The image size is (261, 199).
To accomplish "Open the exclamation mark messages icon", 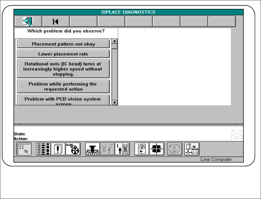I will pos(58,149).
